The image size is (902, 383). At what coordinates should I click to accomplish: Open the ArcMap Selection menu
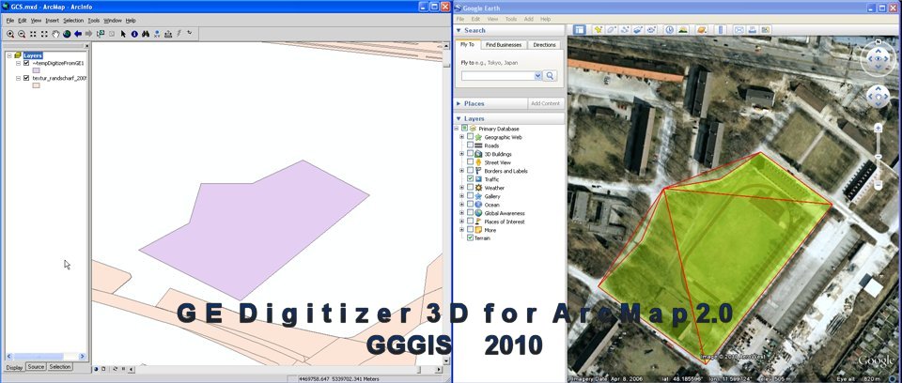point(73,20)
